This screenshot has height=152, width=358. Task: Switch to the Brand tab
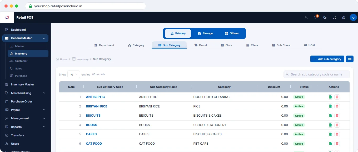click(201, 45)
